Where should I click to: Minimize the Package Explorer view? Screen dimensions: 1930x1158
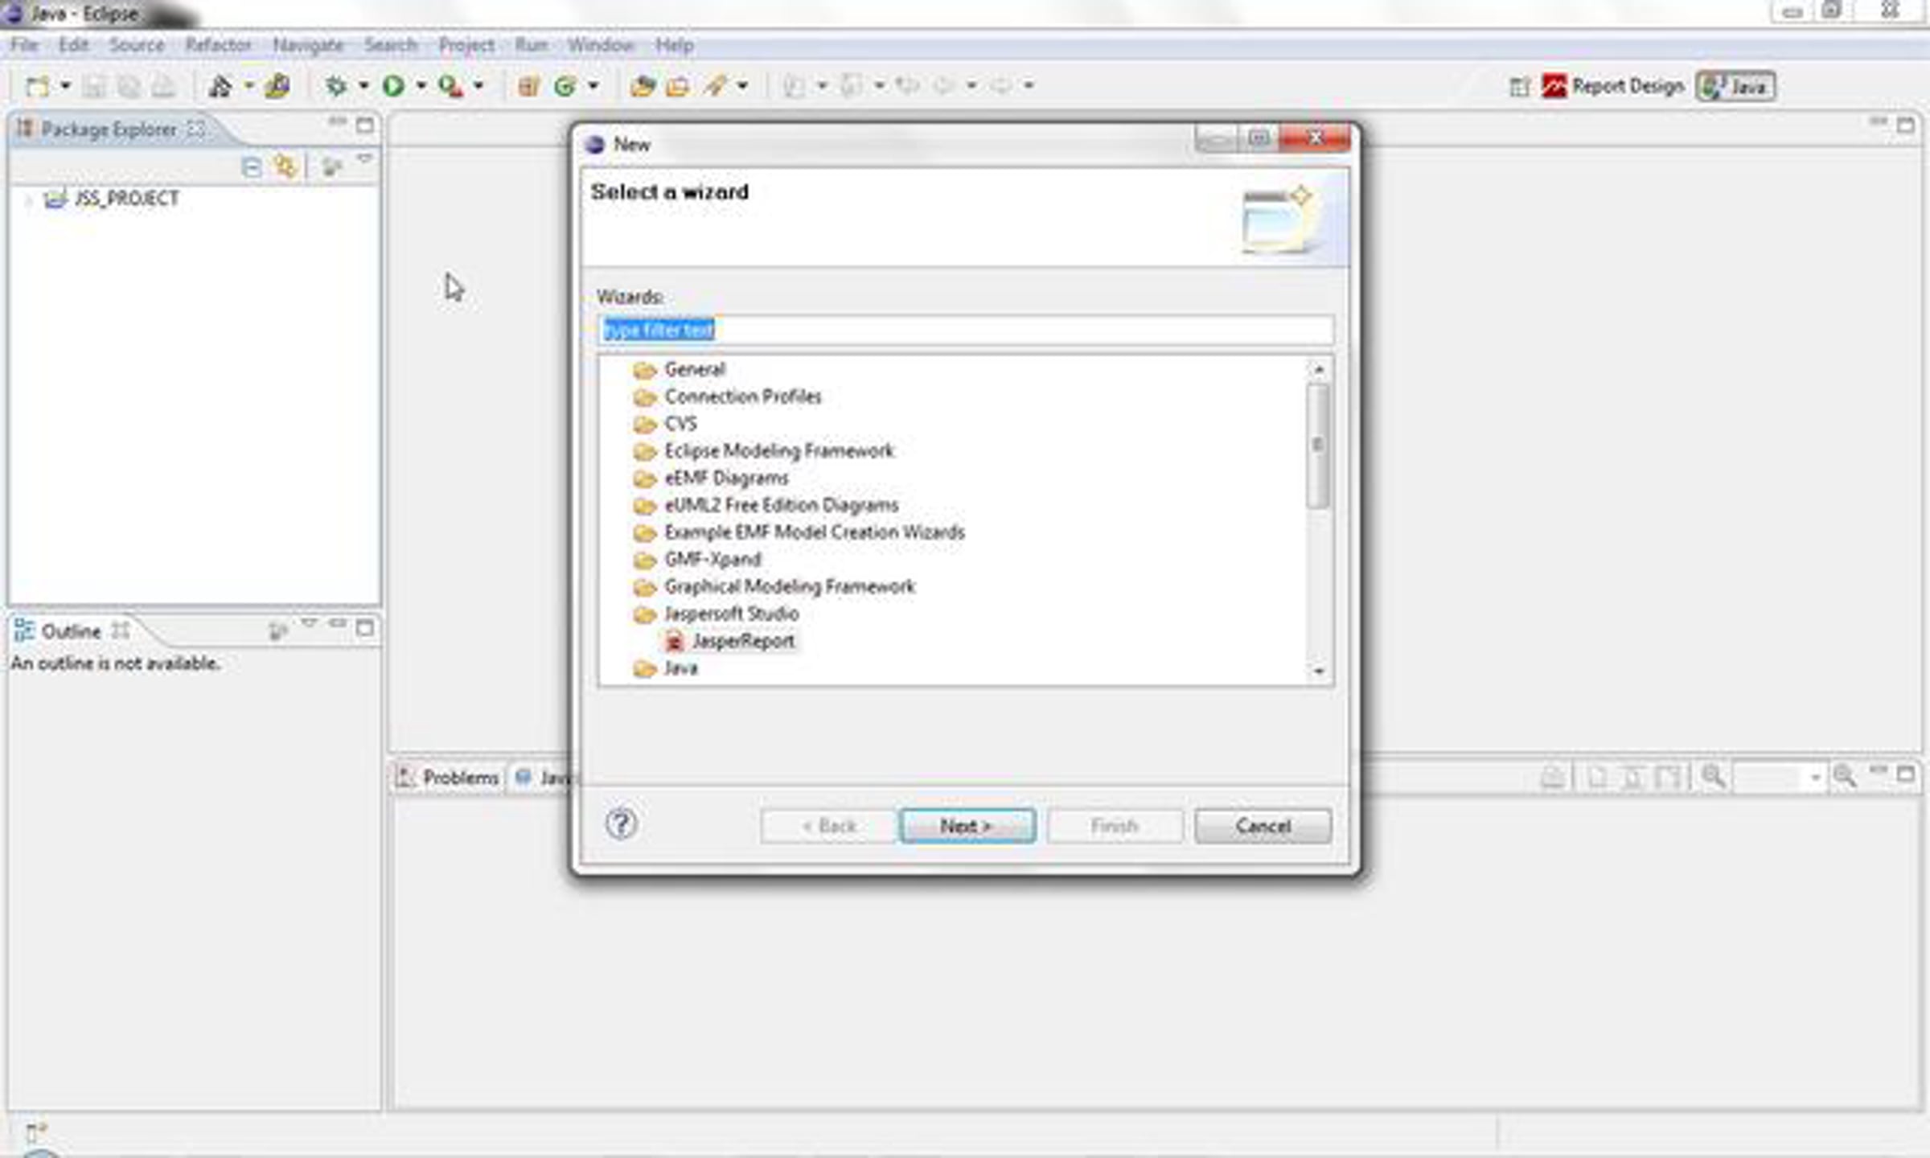point(337,121)
